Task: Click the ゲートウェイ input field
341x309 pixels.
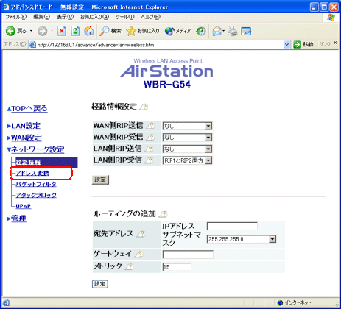Action: (x=188, y=255)
